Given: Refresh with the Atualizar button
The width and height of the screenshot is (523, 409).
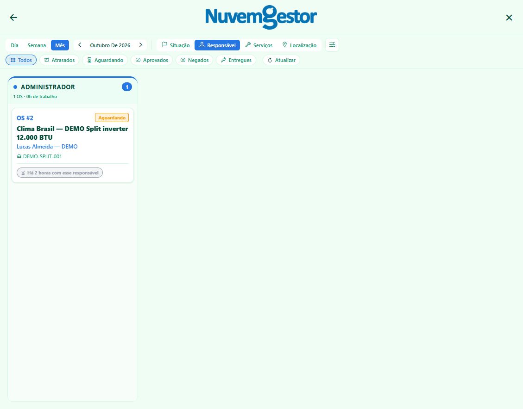Looking at the screenshot, I should 282,60.
